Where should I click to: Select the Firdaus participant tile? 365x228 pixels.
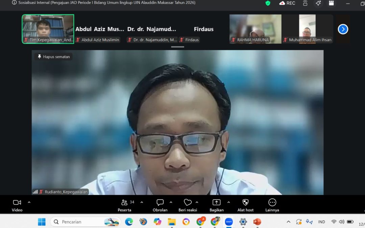203,29
